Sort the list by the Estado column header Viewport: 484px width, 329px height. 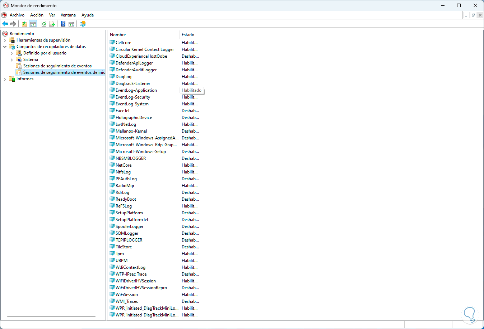[x=190, y=35]
